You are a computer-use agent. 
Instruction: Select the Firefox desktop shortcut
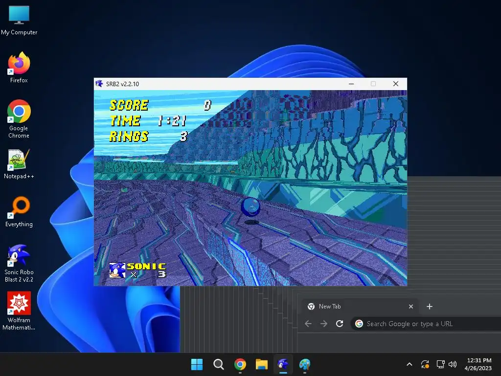click(19, 68)
